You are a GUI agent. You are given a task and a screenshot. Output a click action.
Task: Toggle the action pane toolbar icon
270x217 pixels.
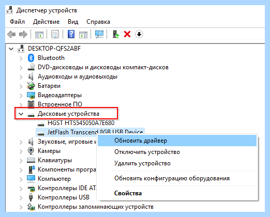[x=83, y=34]
